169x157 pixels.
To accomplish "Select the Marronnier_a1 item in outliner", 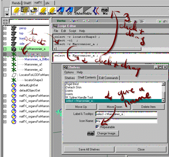I will 33,64.
